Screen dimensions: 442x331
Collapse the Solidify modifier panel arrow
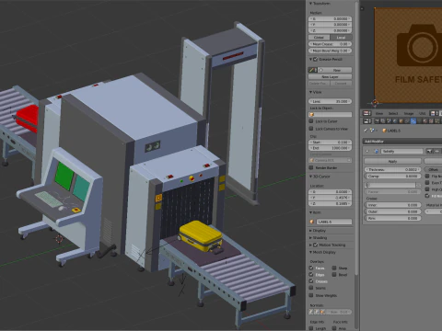(367, 151)
